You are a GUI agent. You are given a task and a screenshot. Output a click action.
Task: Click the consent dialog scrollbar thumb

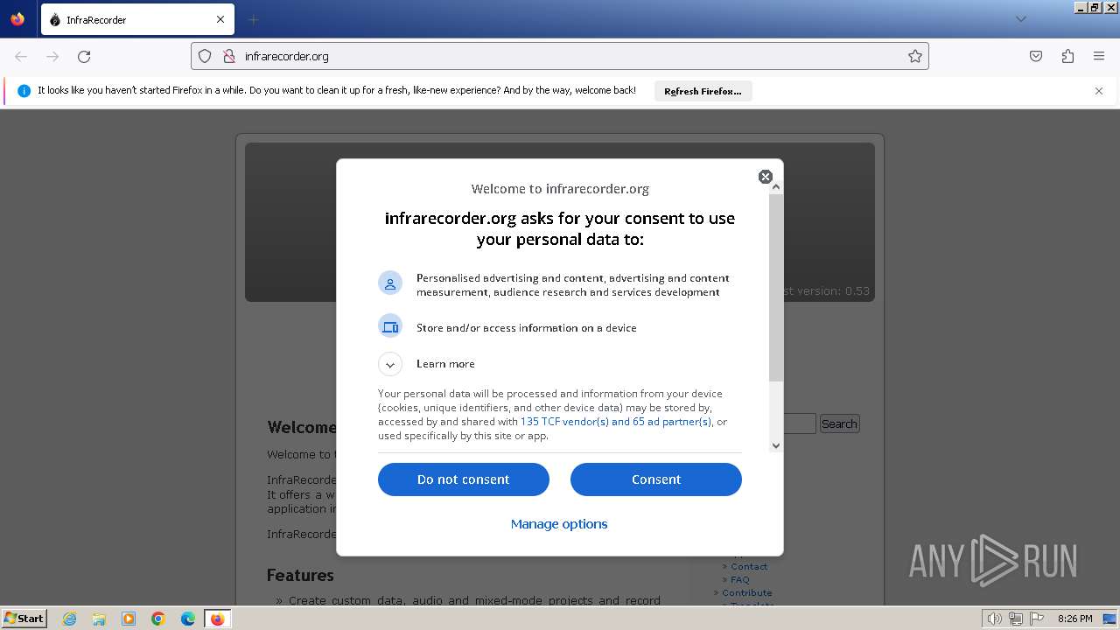click(776, 287)
